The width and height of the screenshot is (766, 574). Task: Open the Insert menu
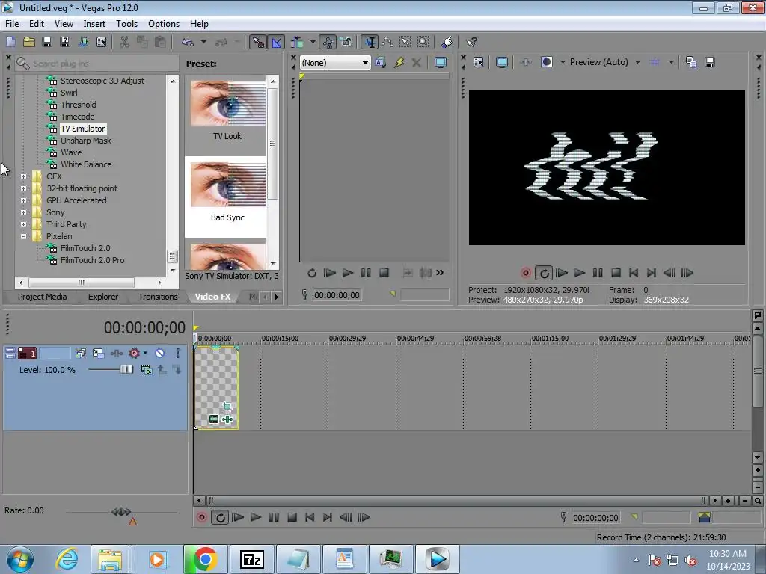point(94,23)
